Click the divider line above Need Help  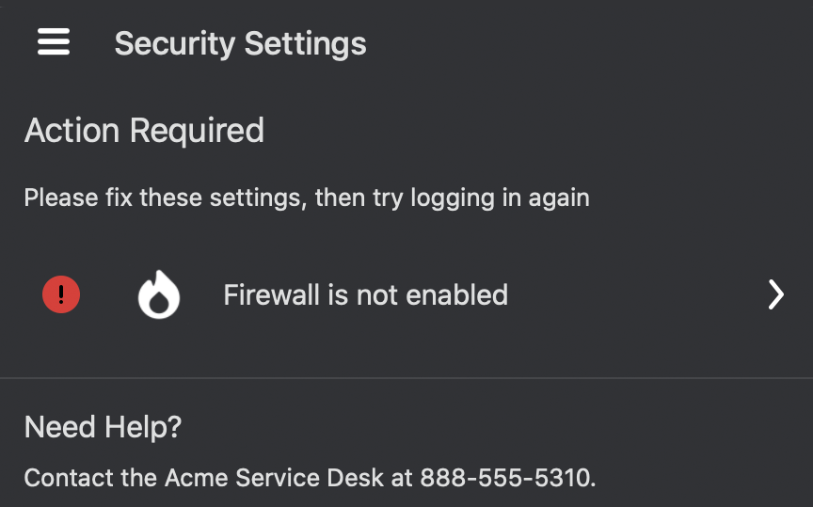click(406, 378)
